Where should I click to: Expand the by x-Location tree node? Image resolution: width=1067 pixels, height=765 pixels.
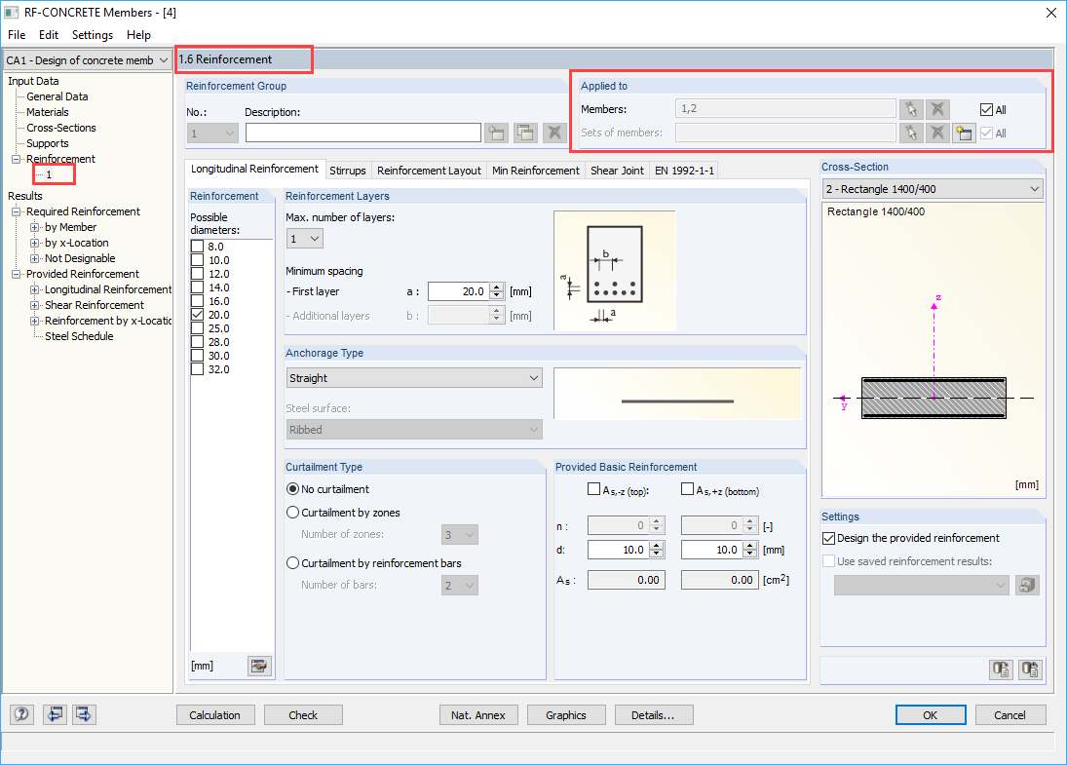coord(35,243)
